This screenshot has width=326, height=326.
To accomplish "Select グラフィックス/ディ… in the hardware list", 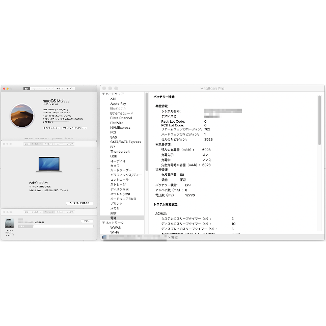I will point(126,175).
